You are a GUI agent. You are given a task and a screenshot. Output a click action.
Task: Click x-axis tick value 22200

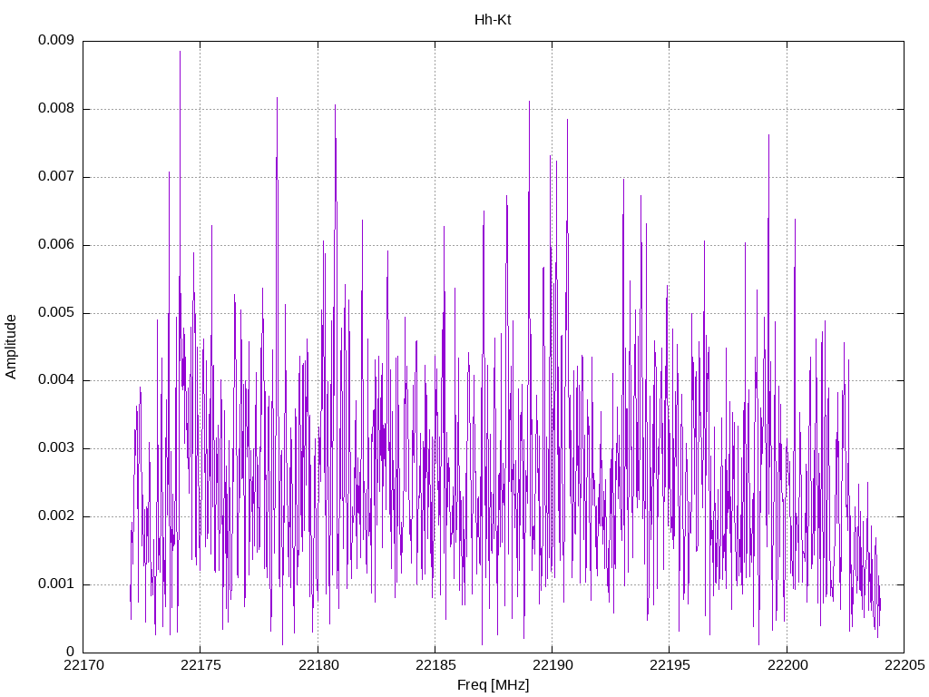point(787,665)
